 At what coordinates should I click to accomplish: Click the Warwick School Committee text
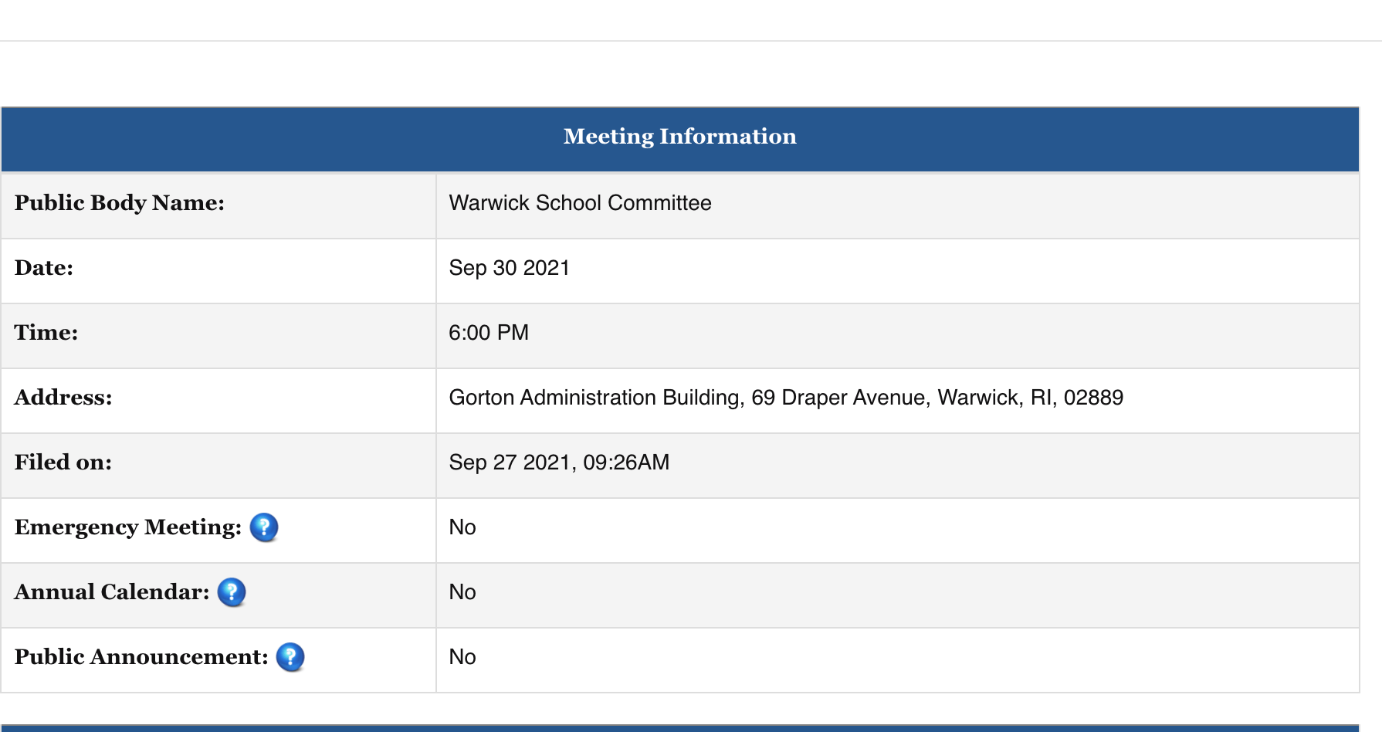(581, 203)
